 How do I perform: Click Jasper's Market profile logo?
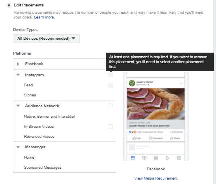click(132, 83)
